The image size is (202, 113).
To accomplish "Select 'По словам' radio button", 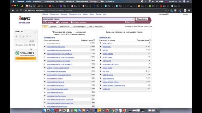I will tap(44, 22).
